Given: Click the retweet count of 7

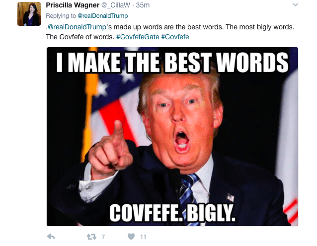Looking at the screenshot, I should tap(103, 237).
